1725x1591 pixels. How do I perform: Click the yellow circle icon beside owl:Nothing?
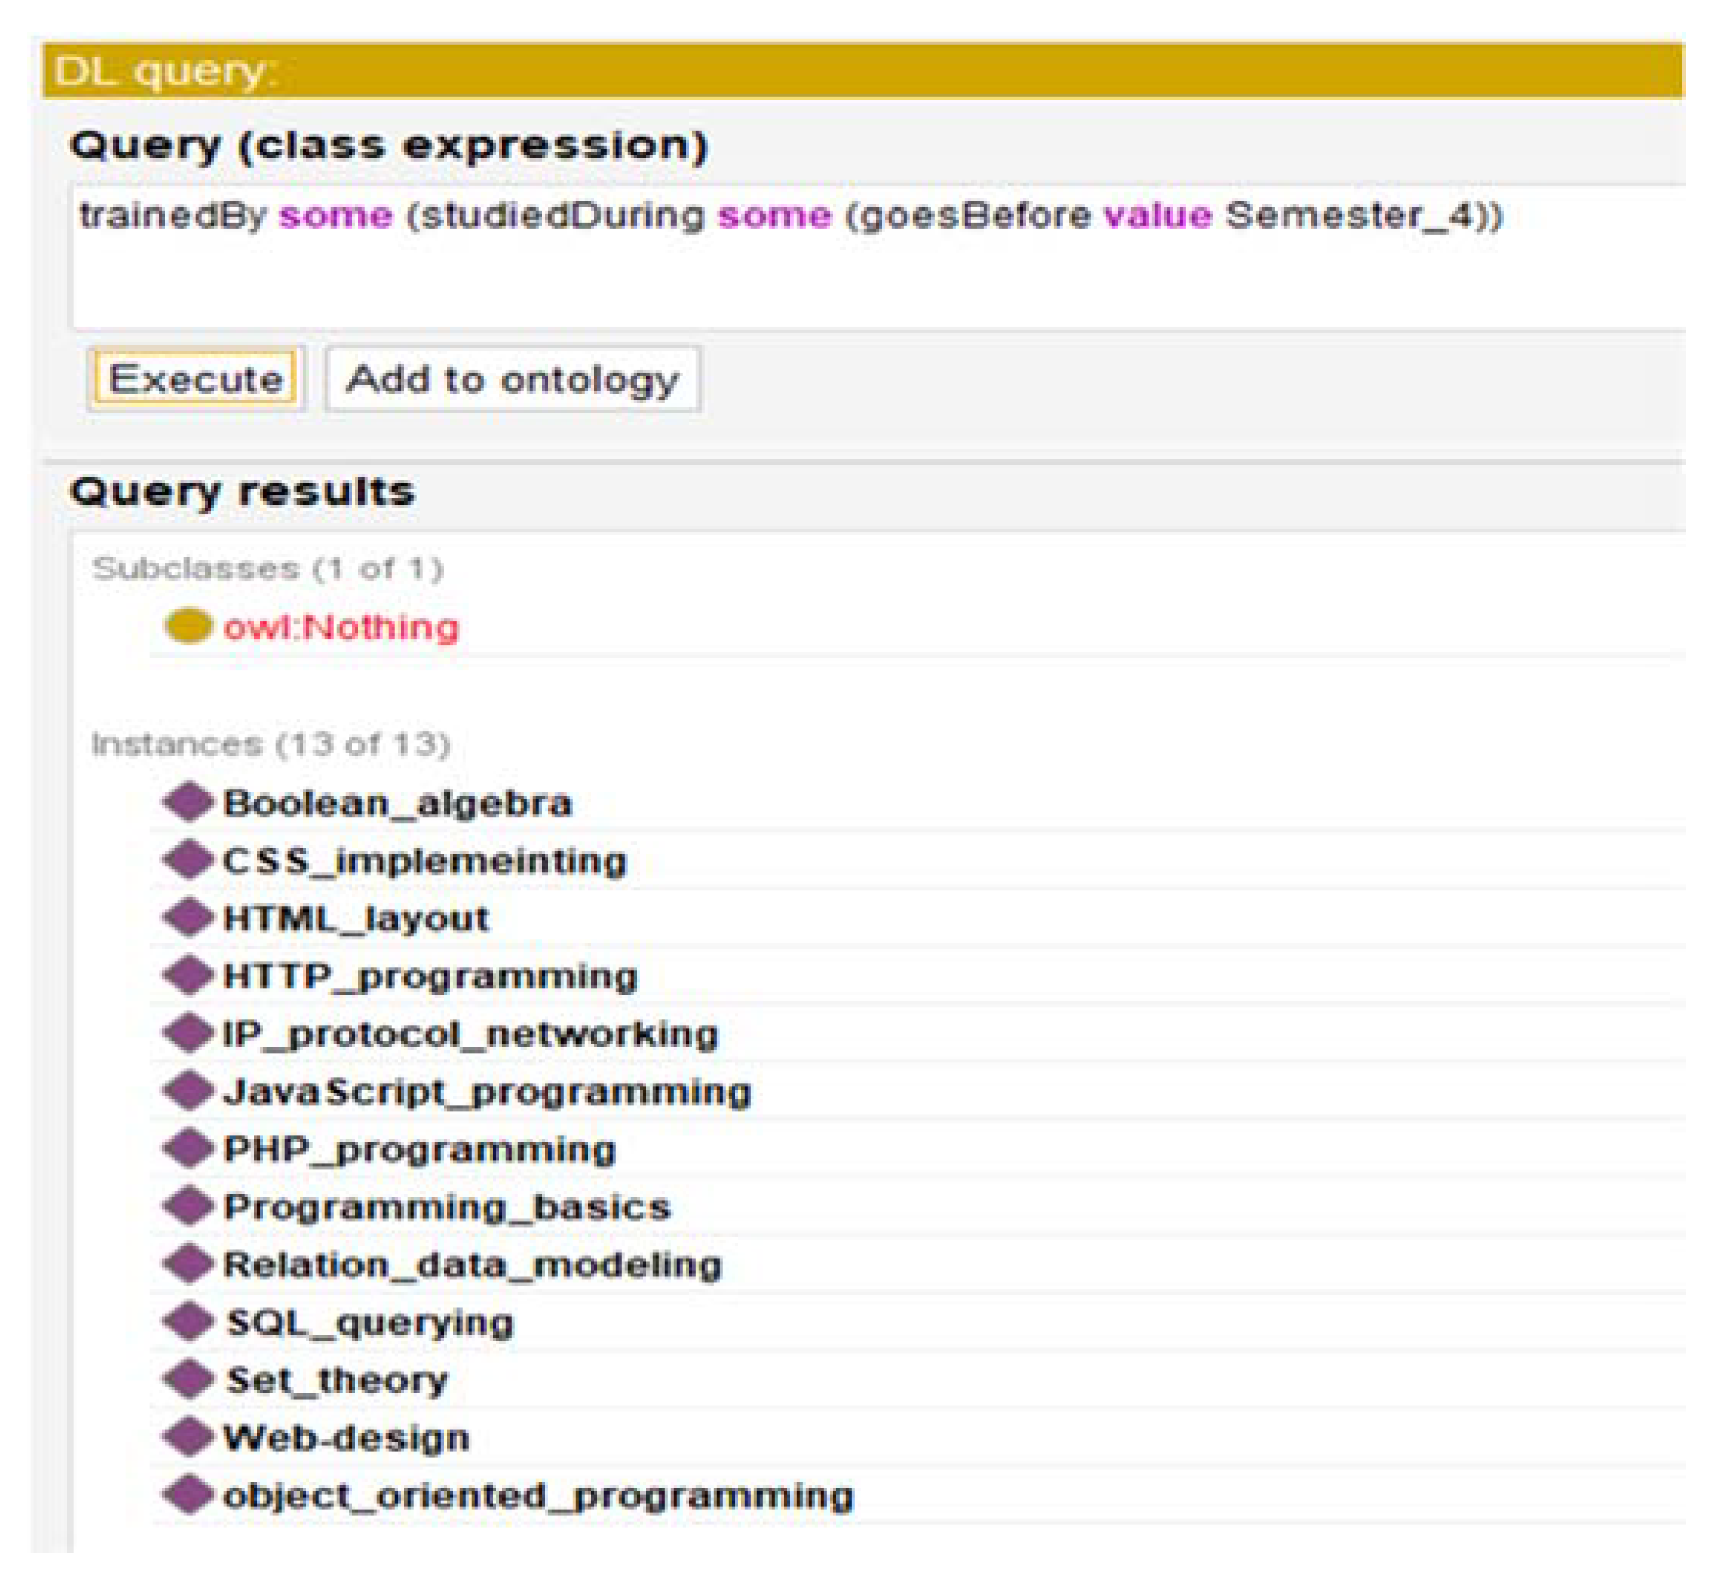pyautogui.click(x=188, y=626)
